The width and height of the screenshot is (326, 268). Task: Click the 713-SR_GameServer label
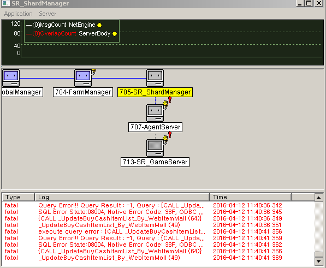pyautogui.click(x=155, y=162)
